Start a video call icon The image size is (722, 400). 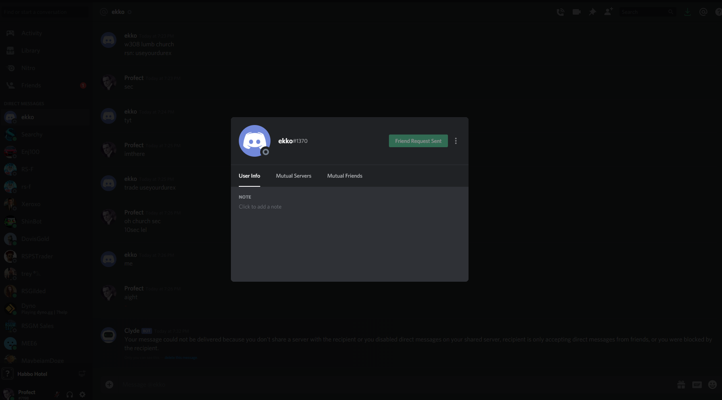point(577,12)
